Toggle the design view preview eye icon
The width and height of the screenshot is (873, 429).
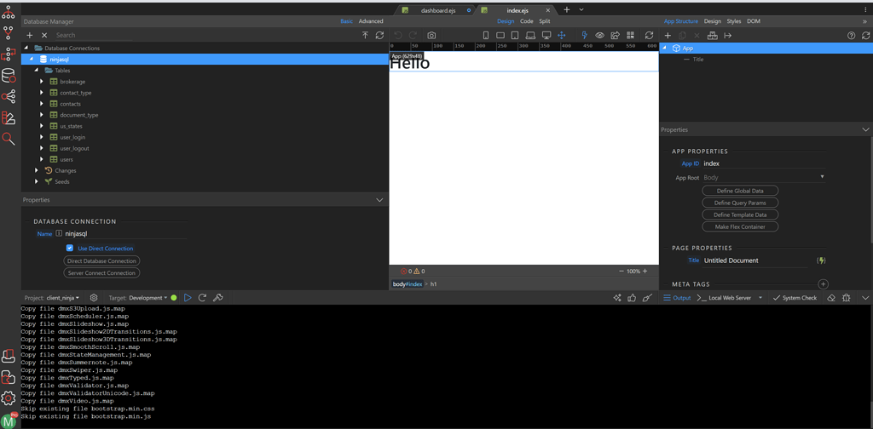point(599,36)
